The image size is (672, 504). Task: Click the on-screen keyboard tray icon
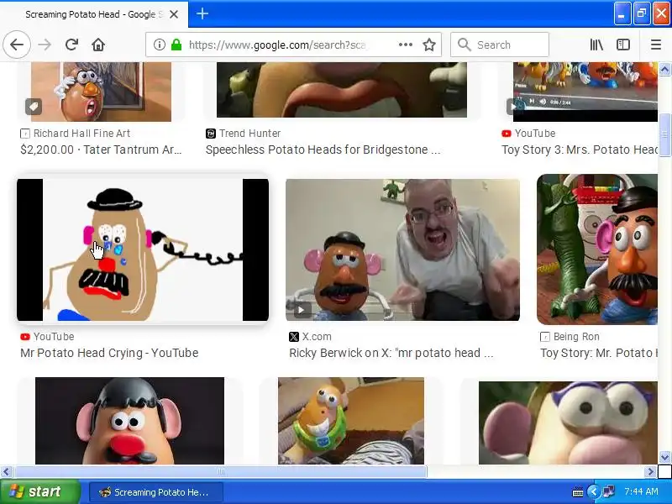(577, 492)
